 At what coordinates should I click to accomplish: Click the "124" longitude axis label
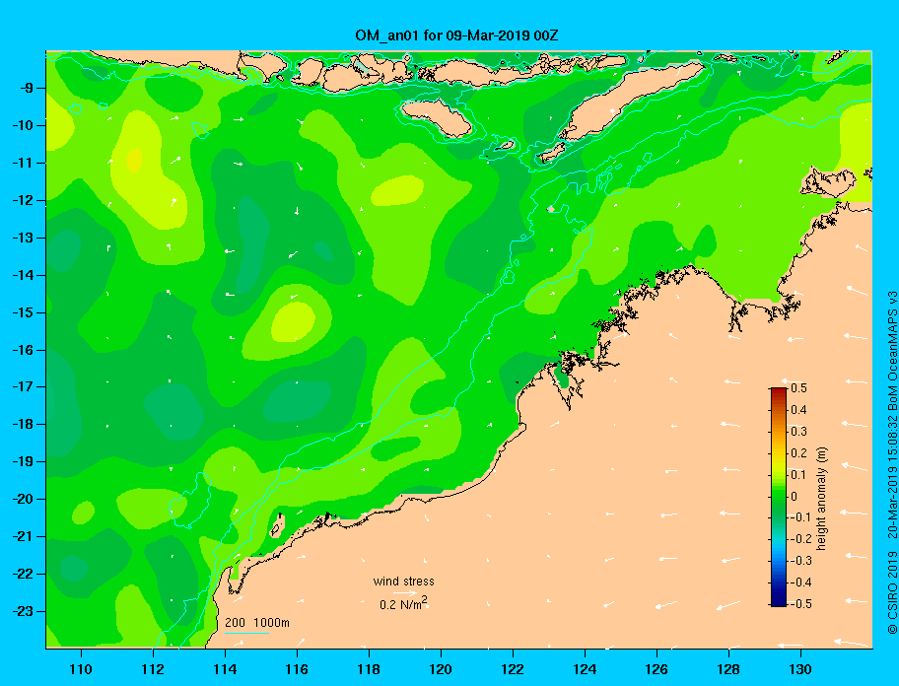coord(585,669)
